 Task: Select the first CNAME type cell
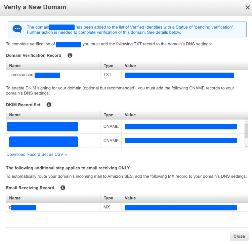click(x=111, y=127)
